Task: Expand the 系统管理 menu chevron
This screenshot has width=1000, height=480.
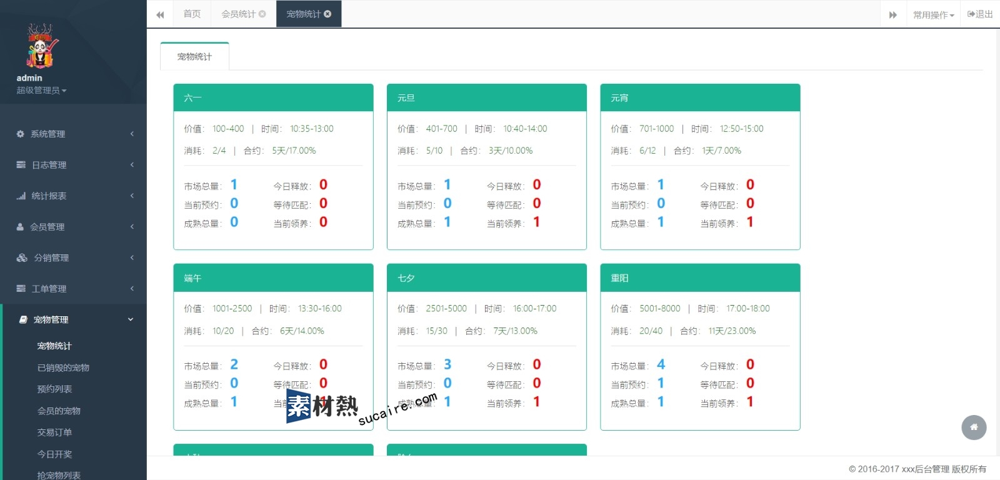Action: [132, 134]
